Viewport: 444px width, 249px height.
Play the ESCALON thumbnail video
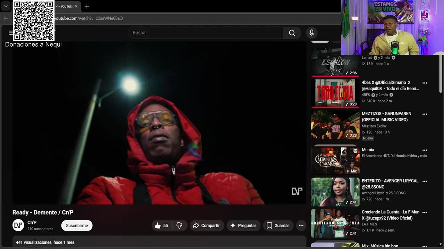335,62
